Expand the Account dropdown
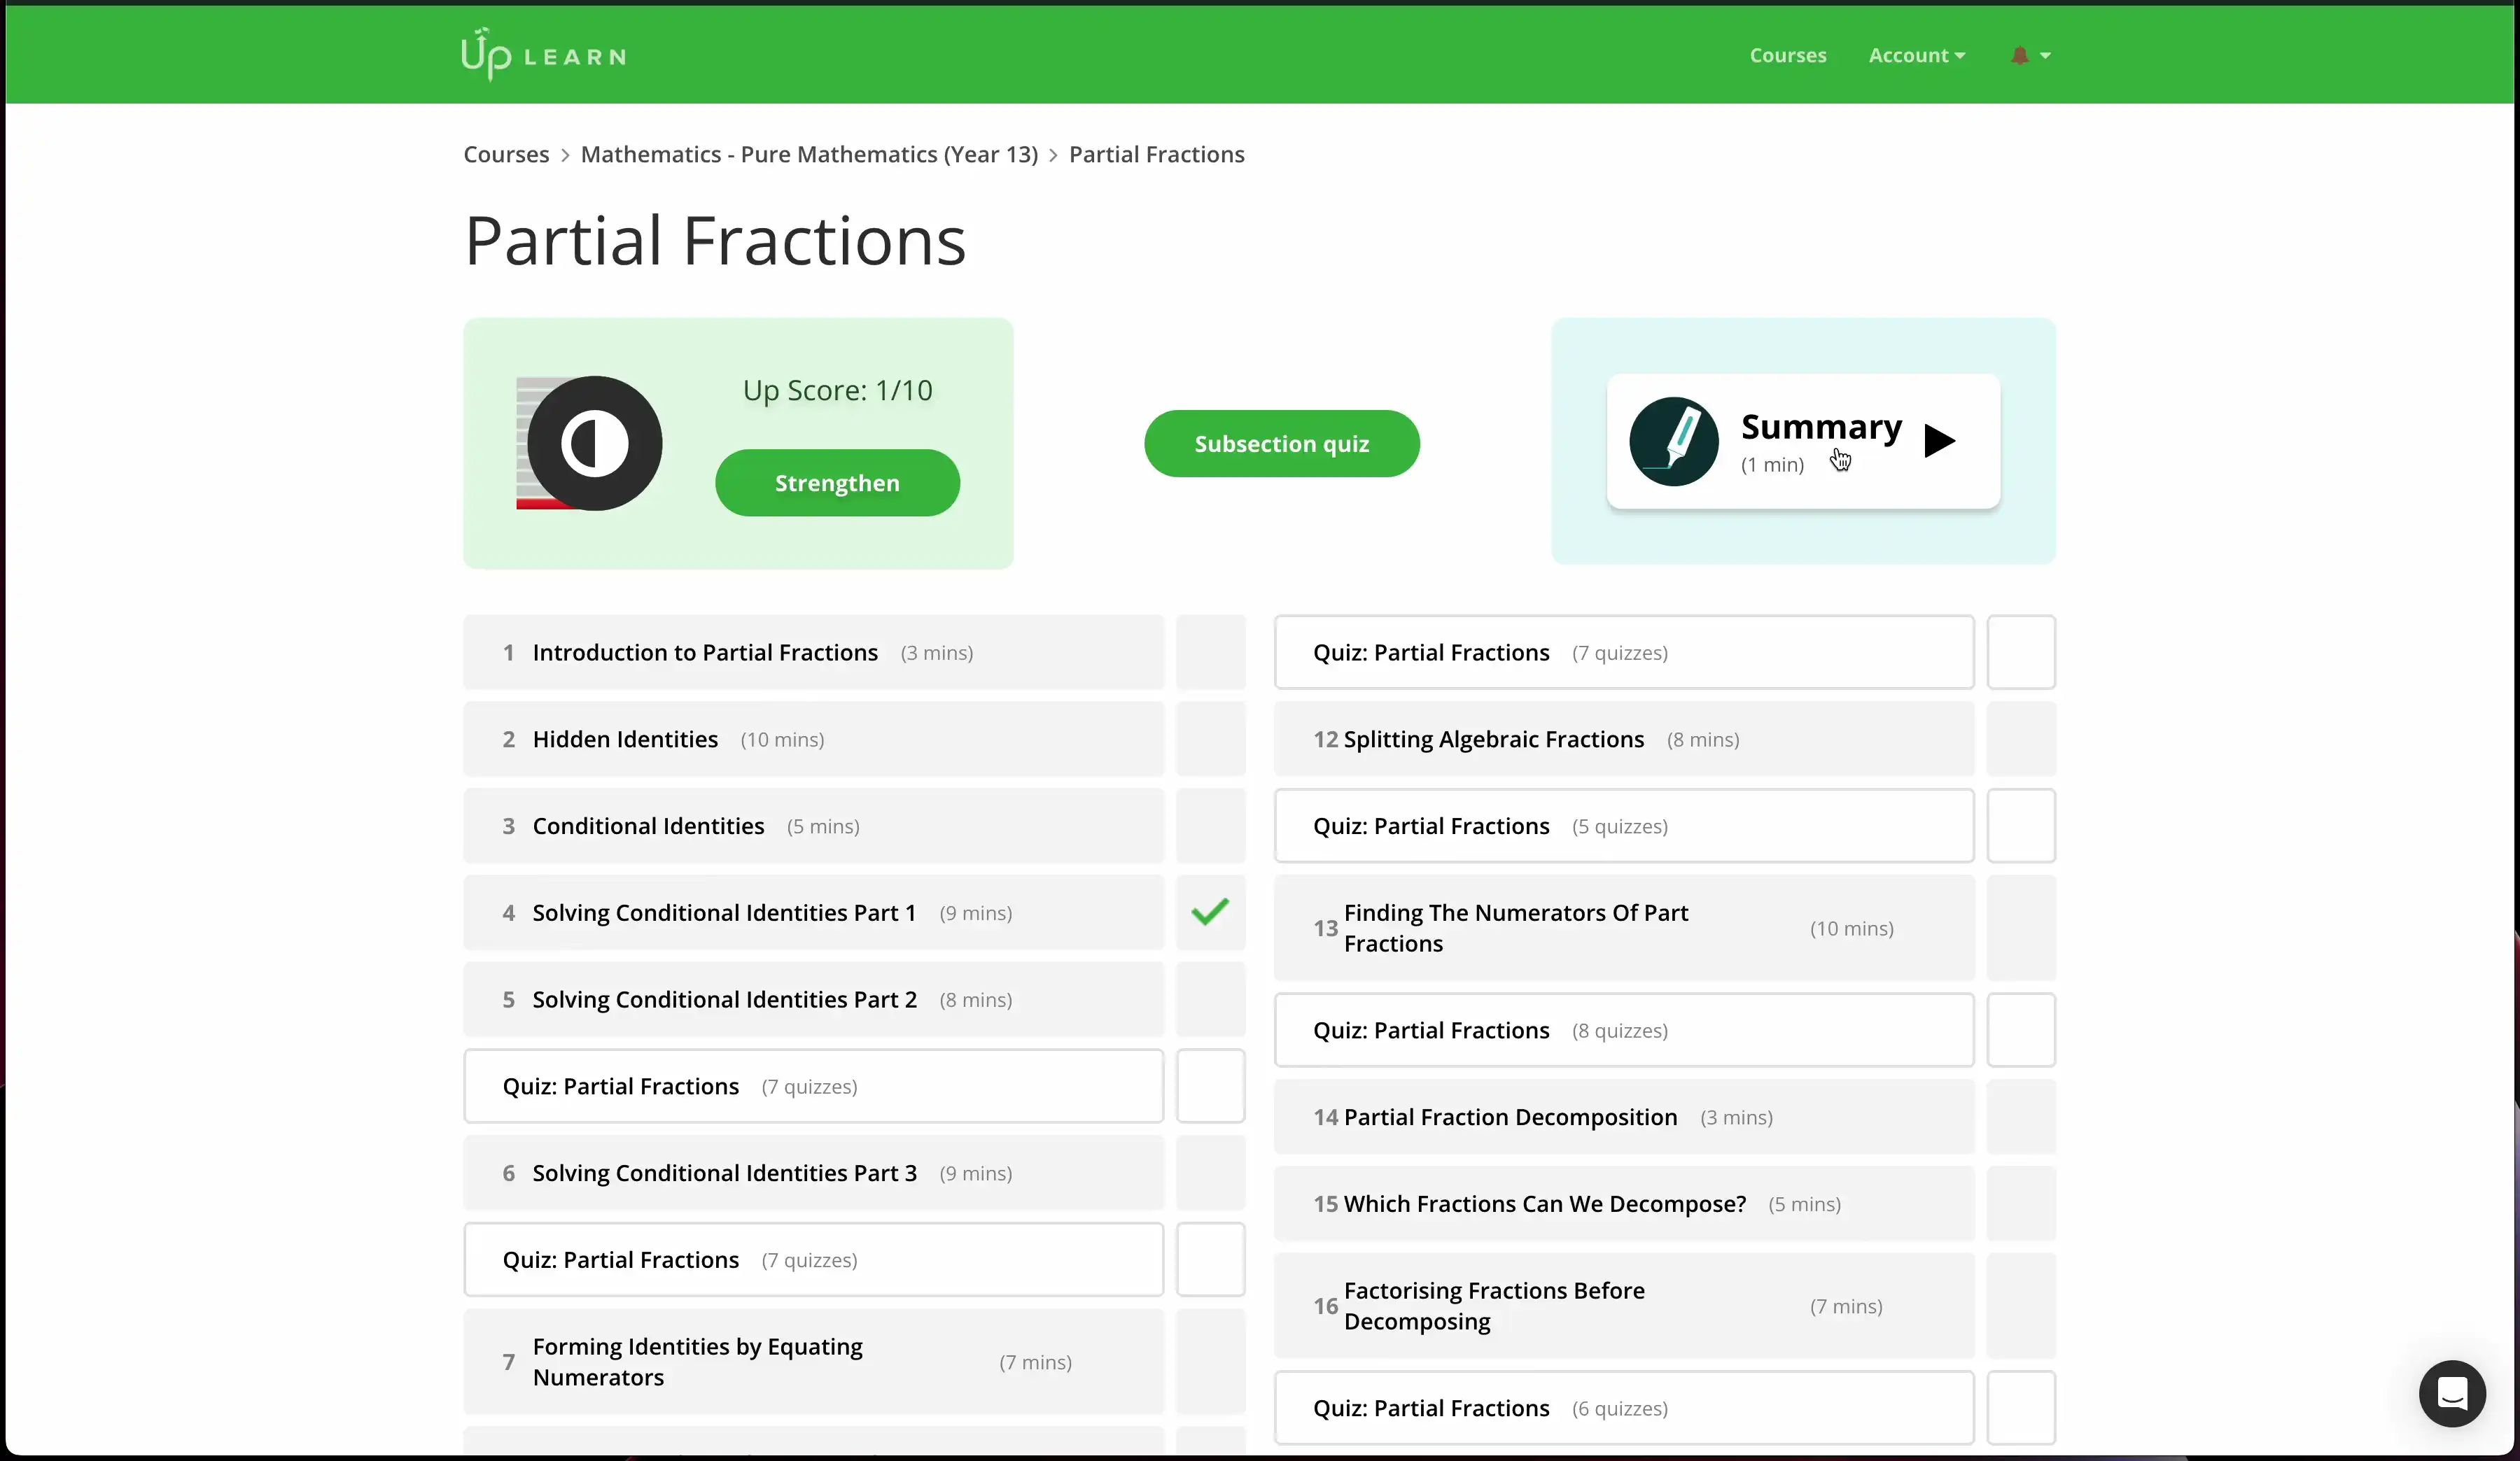The image size is (2520, 1461). 1916,56
